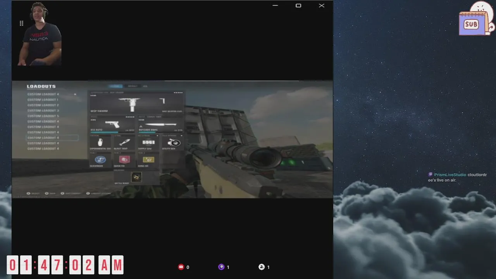496x279 pixels.
Task: Select the WSP Swarm primary weapon card
Action: pyautogui.click(x=136, y=103)
